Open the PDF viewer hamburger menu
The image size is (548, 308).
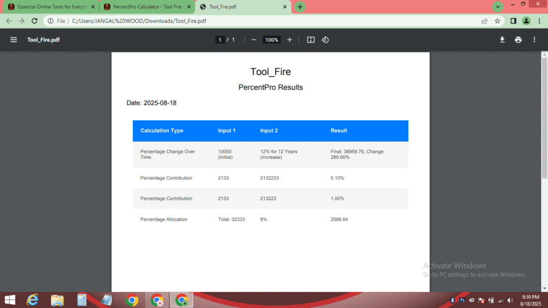[x=13, y=40]
